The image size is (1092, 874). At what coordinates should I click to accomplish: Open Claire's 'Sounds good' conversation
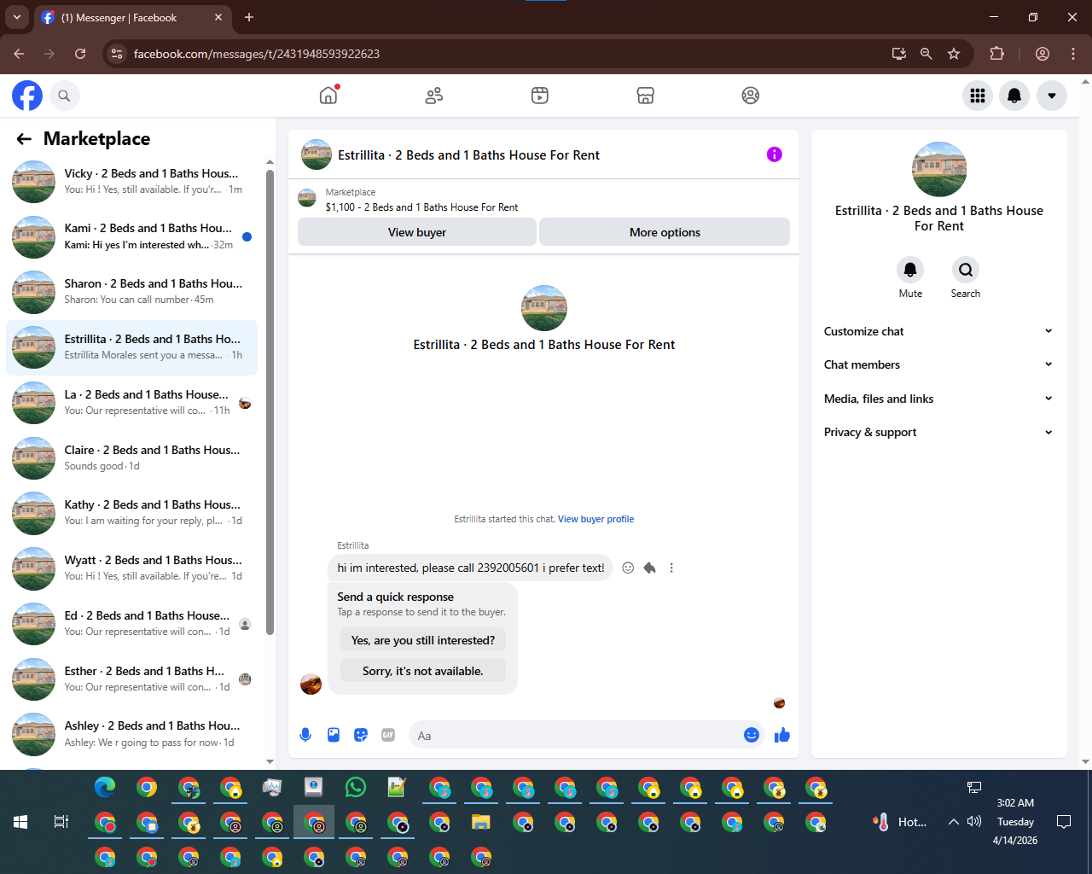point(131,458)
